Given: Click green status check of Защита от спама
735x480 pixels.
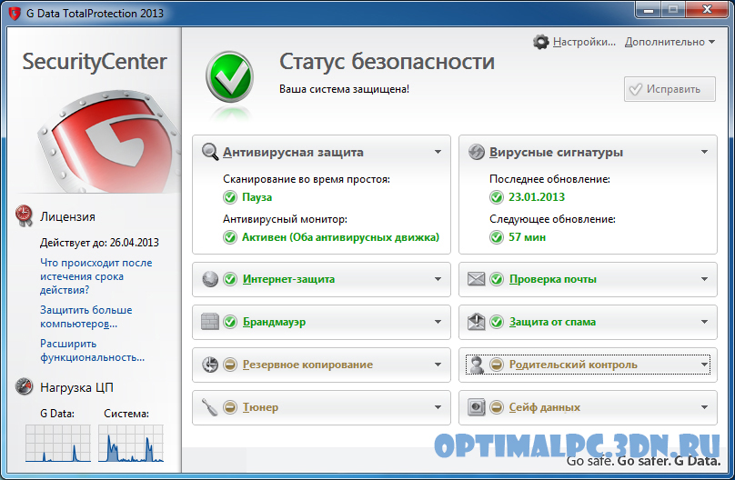Looking at the screenshot, I should 497,322.
